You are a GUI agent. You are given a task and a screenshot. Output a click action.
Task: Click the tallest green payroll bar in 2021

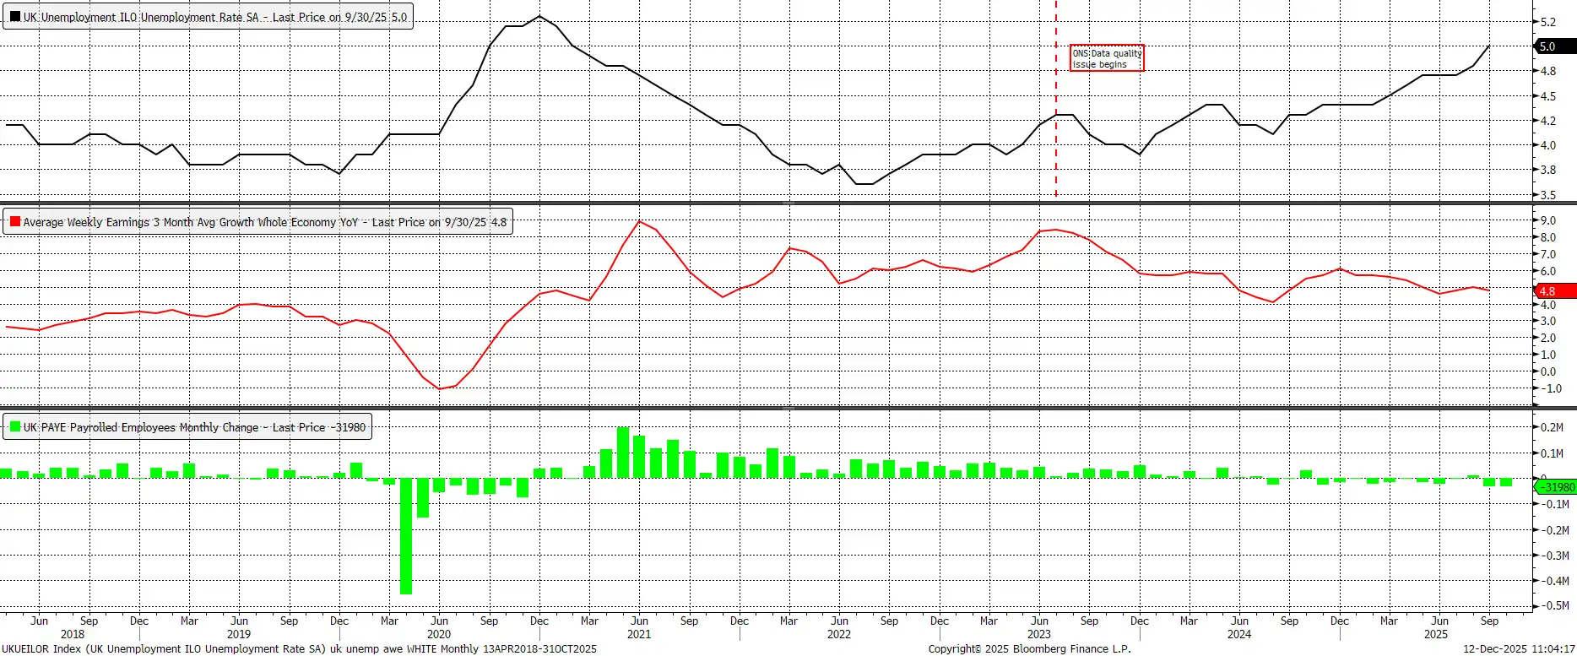point(623,453)
